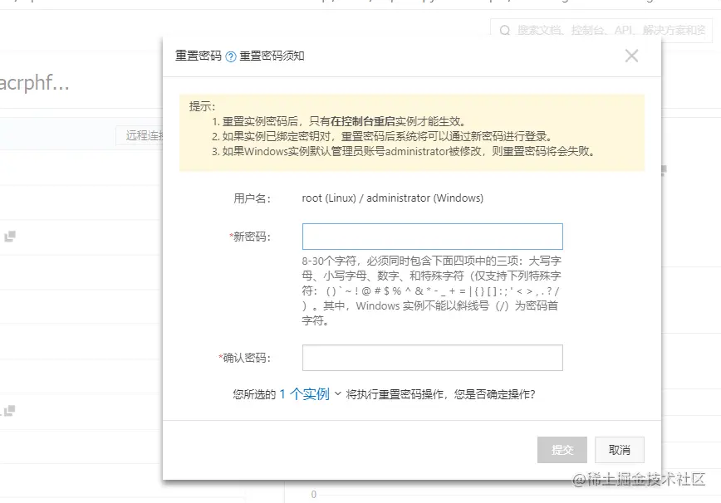Viewport: 721px width, 503px height.
Task: Click the 提交 button
Action: coord(562,450)
